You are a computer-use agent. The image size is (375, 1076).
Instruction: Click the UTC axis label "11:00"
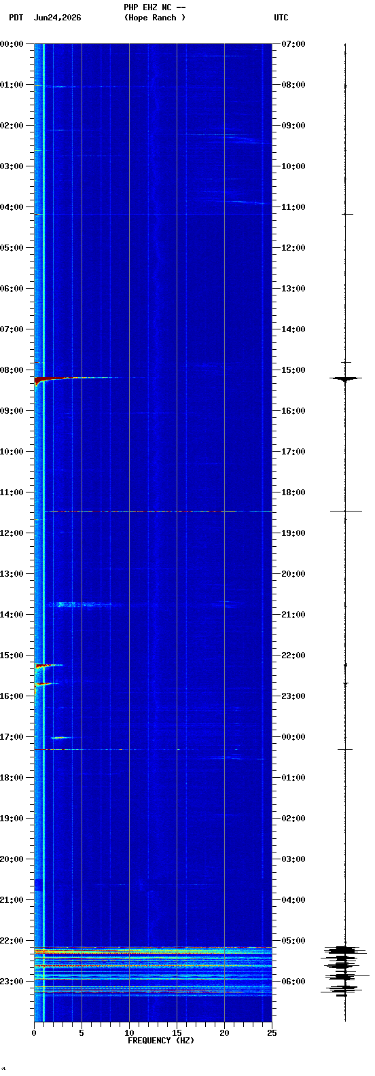coord(293,207)
